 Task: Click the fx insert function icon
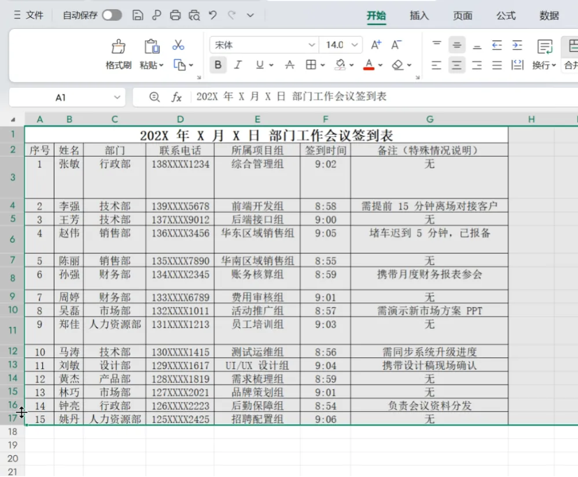(x=176, y=97)
